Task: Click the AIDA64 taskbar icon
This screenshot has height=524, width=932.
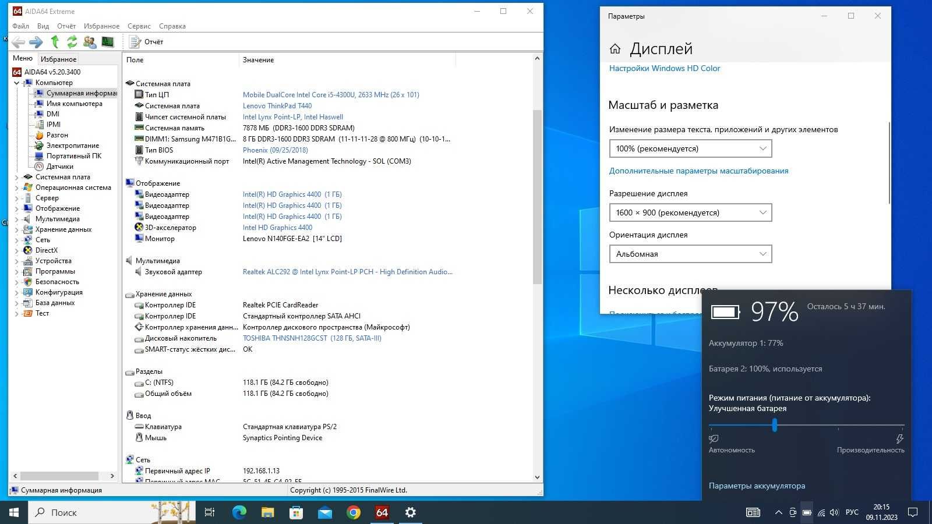Action: (x=382, y=512)
